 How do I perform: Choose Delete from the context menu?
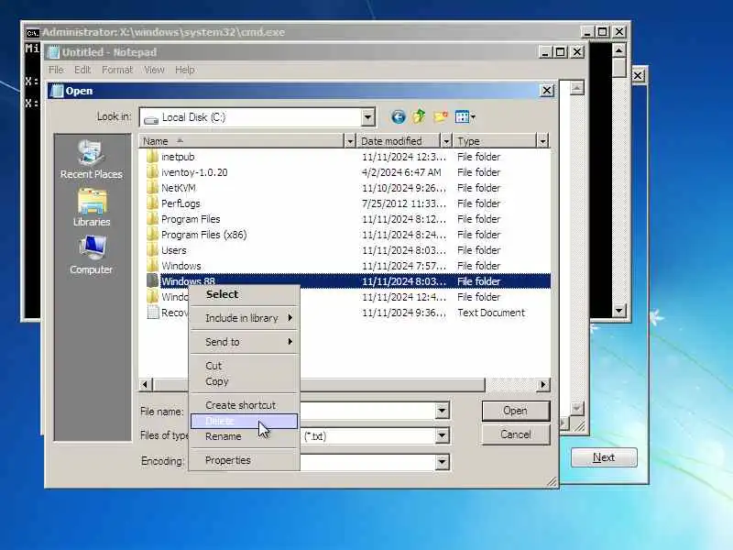pos(244,421)
